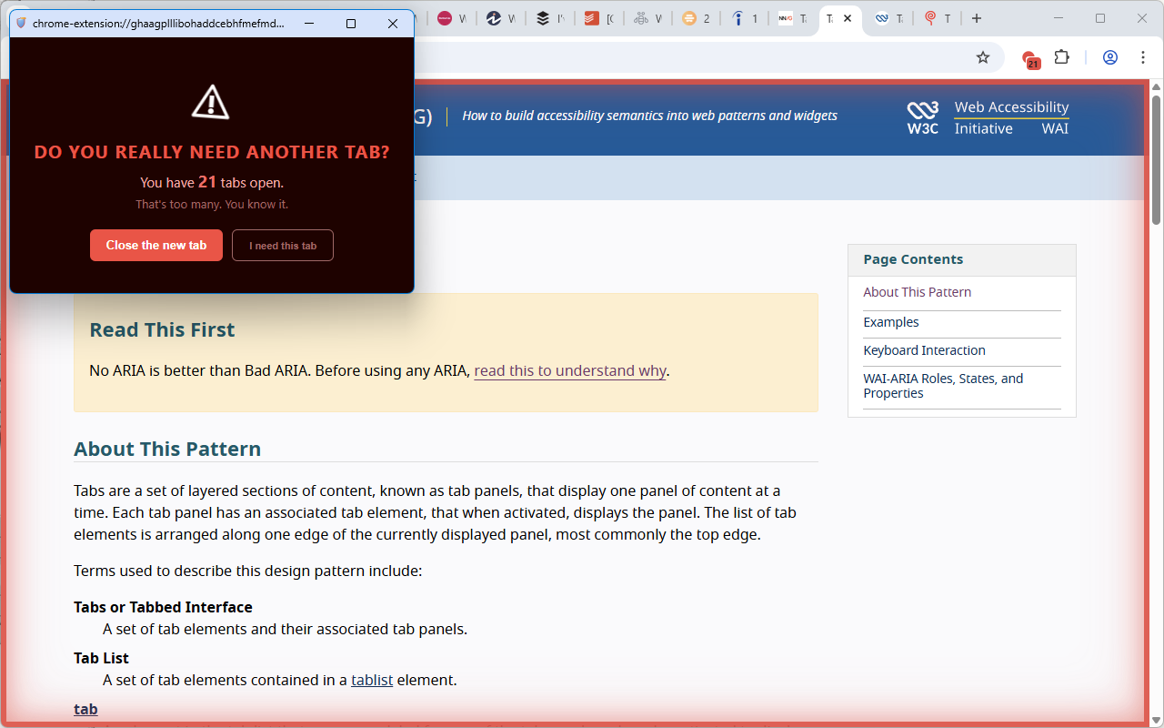This screenshot has width=1164, height=728.
Task: Click the 'About This Pattern' heading
Action: pyautogui.click(x=167, y=449)
